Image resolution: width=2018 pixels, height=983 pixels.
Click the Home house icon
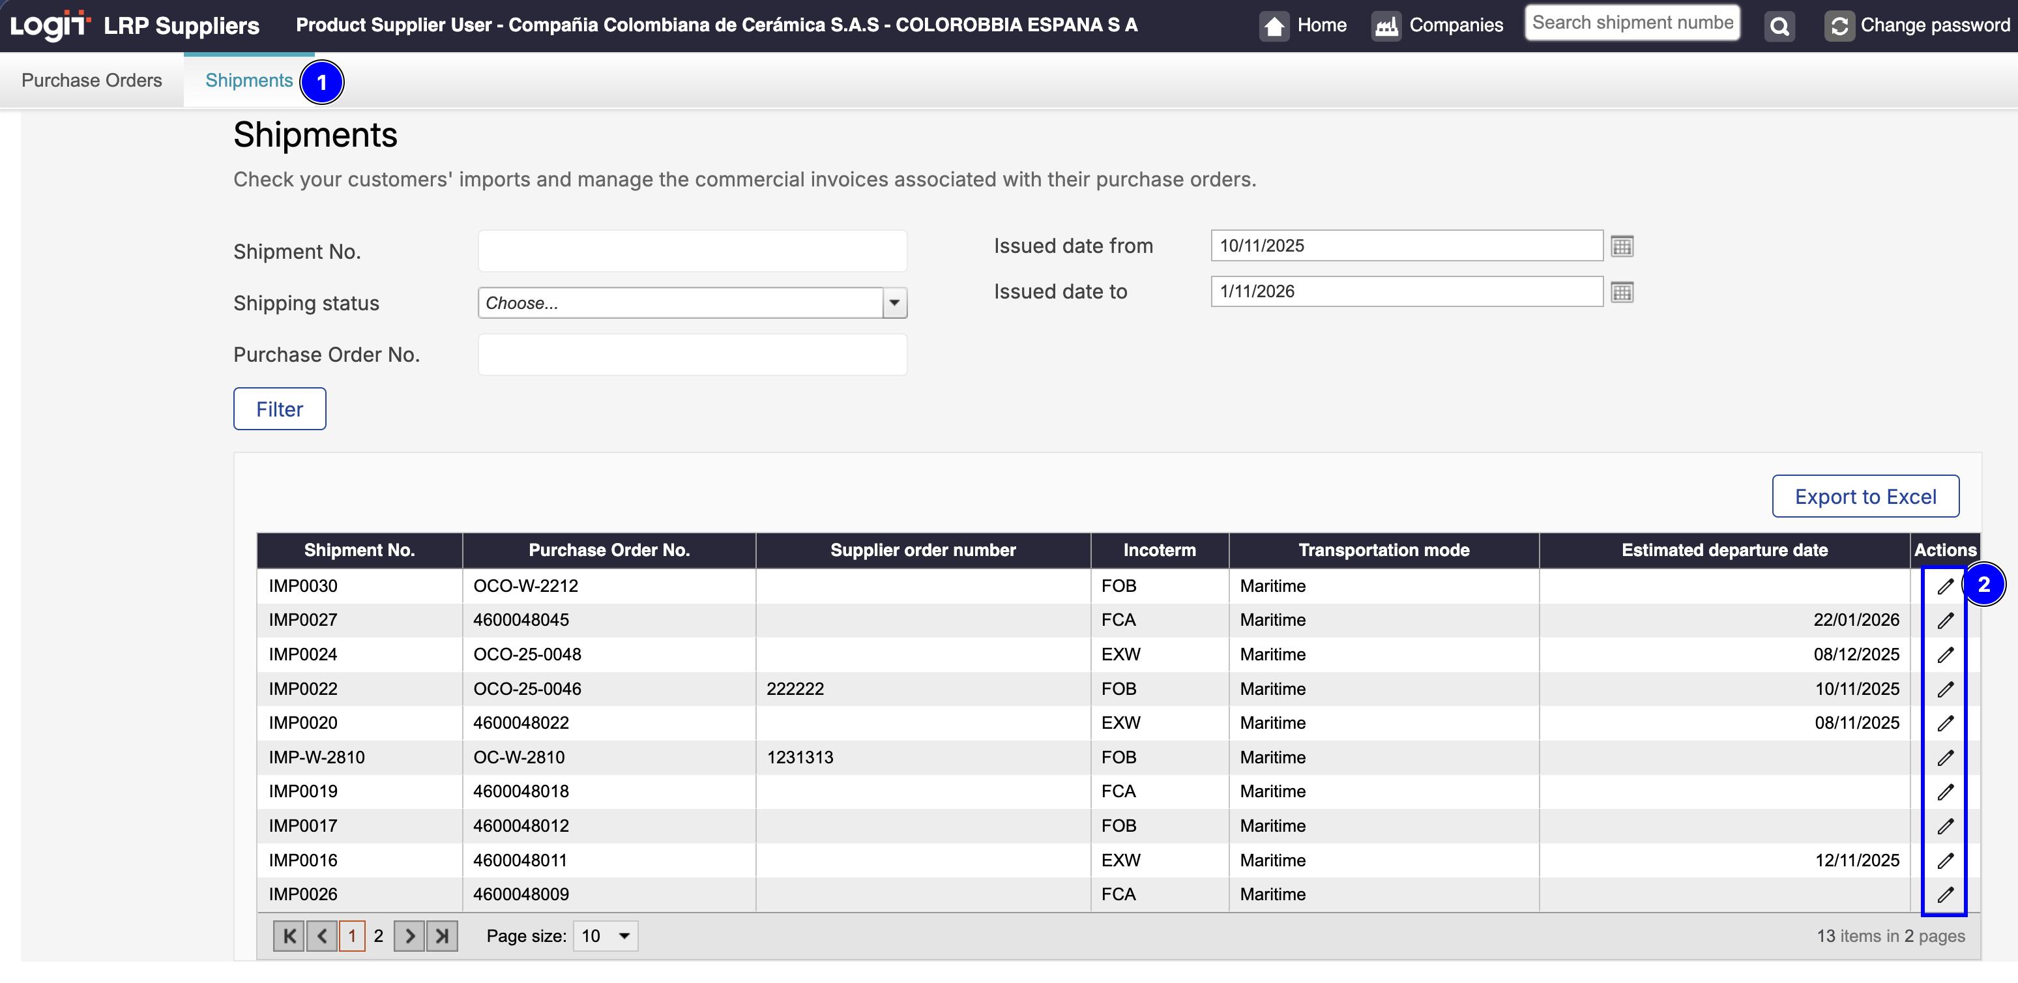point(1274,26)
